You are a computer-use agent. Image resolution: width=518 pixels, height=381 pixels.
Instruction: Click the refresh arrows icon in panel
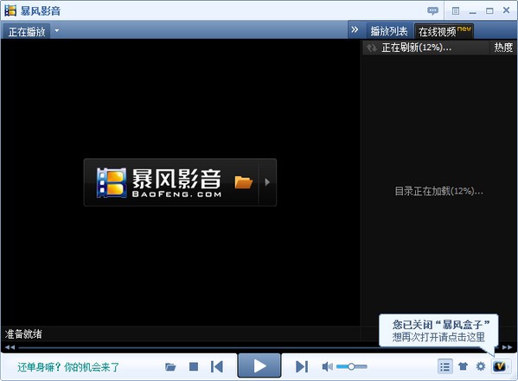372,48
